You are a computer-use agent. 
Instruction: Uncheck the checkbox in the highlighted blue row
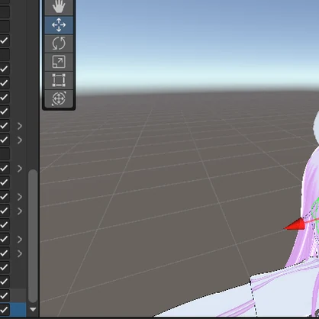click(x=5, y=310)
